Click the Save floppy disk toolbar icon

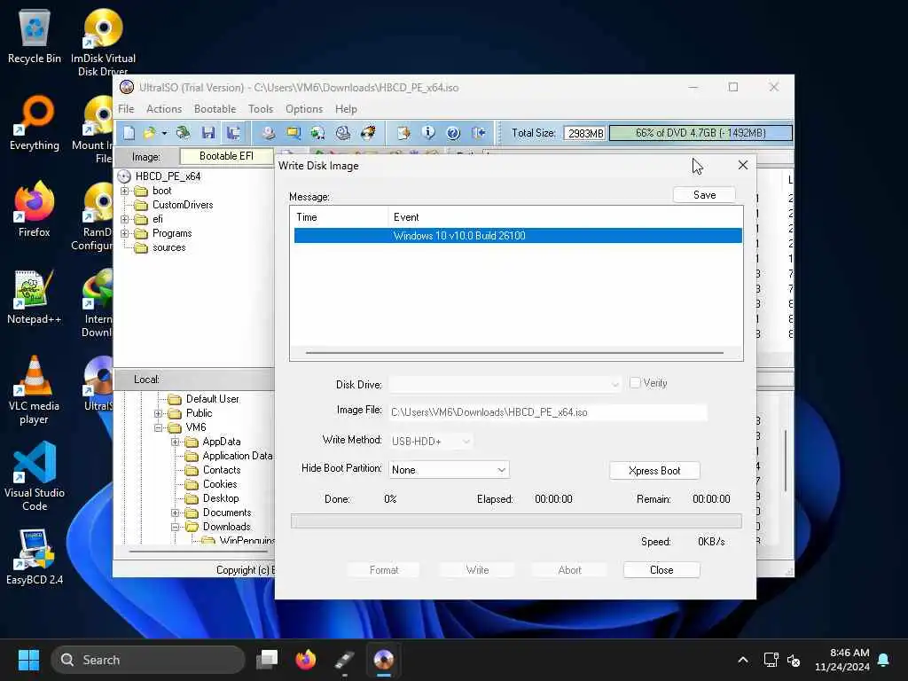[208, 133]
